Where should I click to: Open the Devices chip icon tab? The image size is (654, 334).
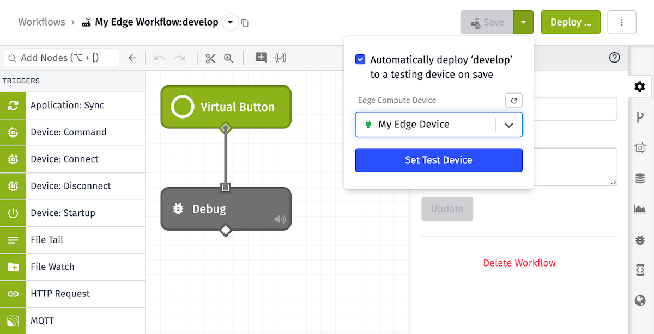(x=640, y=147)
